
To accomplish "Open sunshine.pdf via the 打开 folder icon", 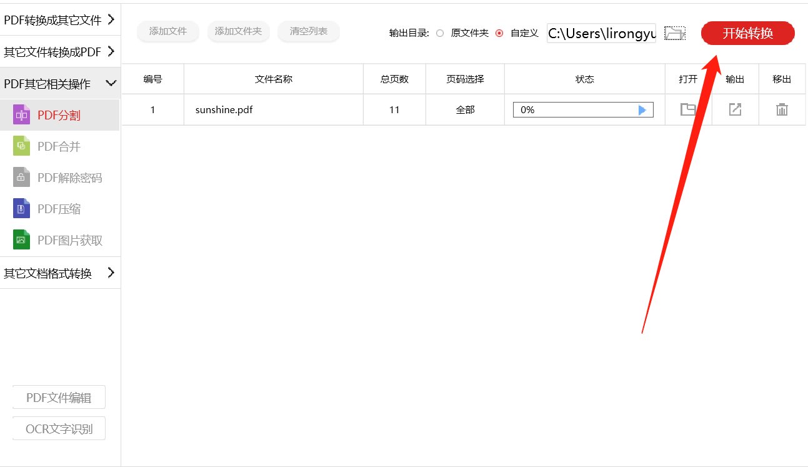I will point(687,109).
